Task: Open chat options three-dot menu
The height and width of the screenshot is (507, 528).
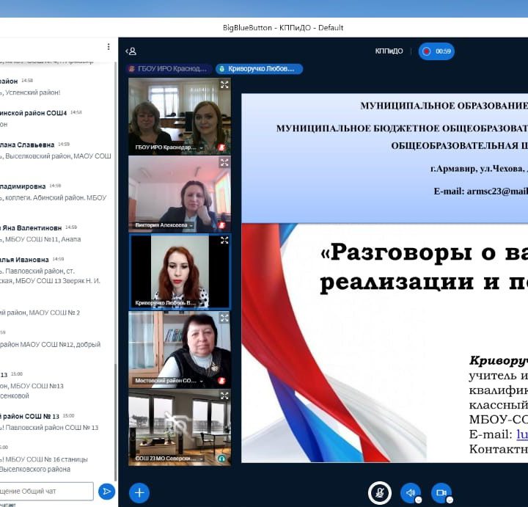Action: click(x=109, y=46)
